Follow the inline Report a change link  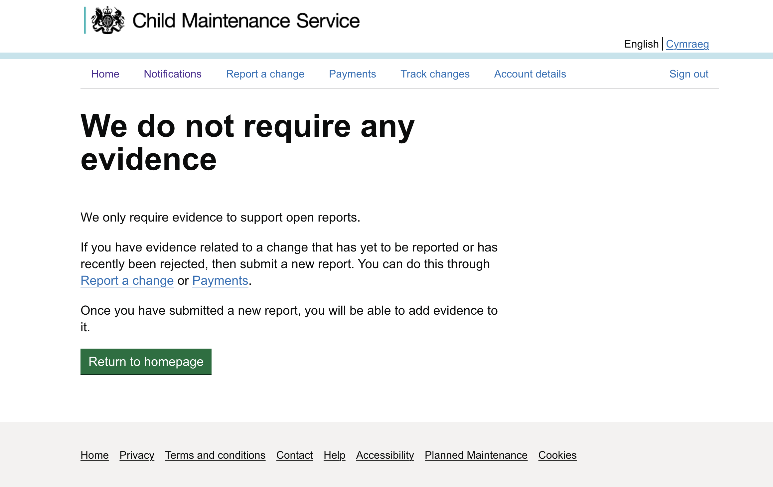[127, 280]
